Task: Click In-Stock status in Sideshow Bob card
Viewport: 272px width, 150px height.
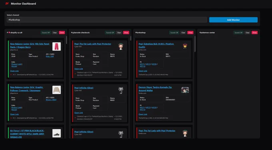Action: (x=143, y=56)
